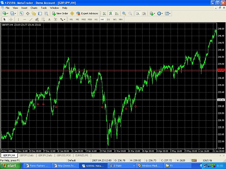Set timeframe to H1
The height and width of the screenshot is (169, 226).
96,19
